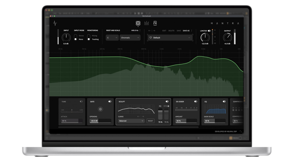
Task: Adjust the Gate Opening -60.0 dB slider
Action: coord(100,121)
